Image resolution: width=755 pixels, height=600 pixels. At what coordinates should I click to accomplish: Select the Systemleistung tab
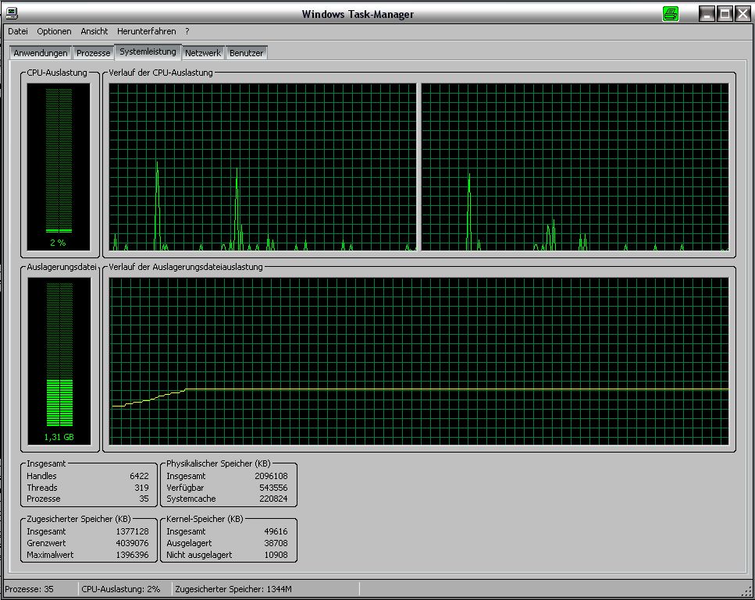(x=148, y=51)
